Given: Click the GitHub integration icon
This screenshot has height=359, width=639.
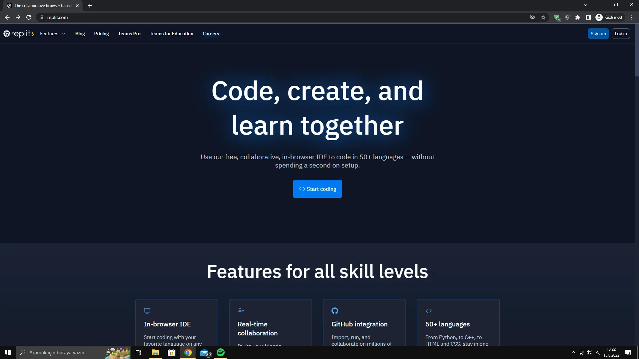Looking at the screenshot, I should pyautogui.click(x=335, y=311).
